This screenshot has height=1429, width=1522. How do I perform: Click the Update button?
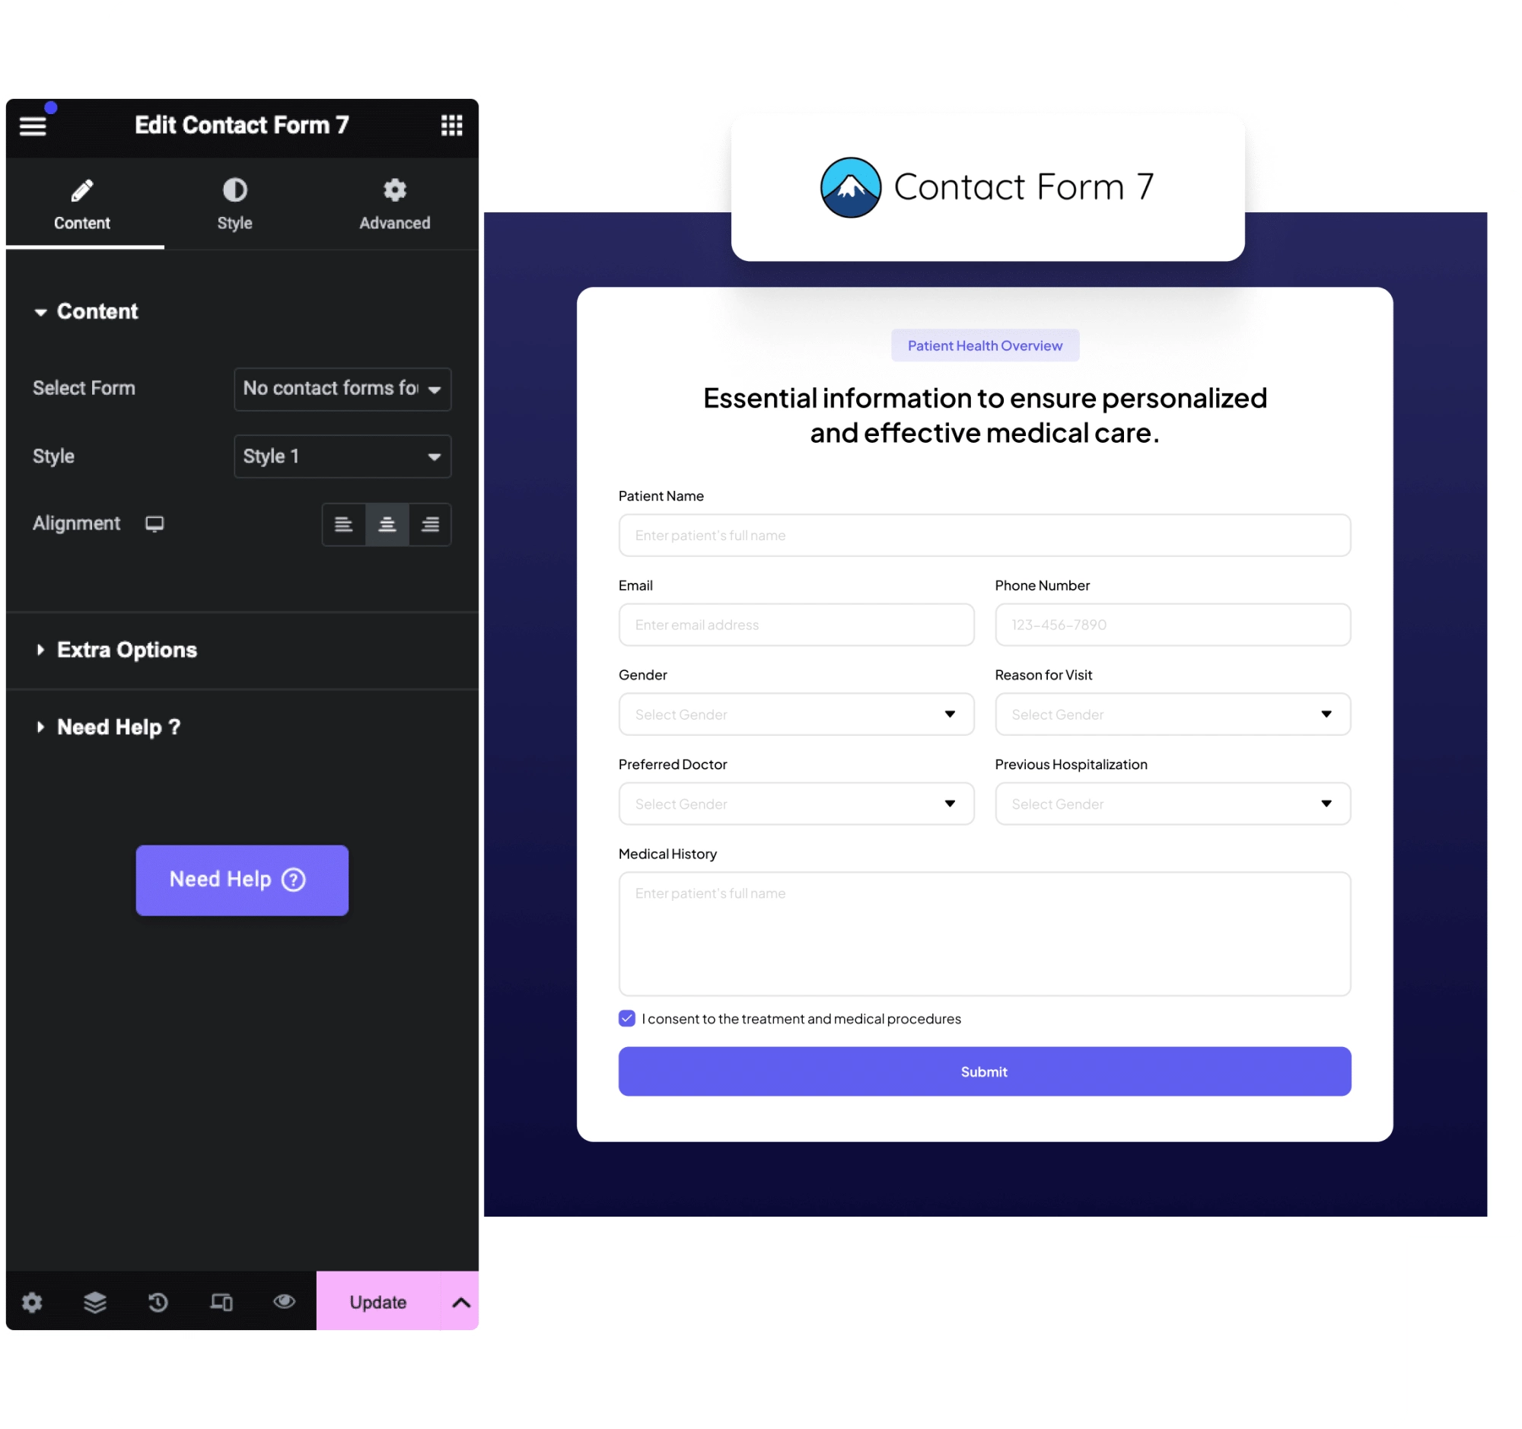coord(376,1301)
